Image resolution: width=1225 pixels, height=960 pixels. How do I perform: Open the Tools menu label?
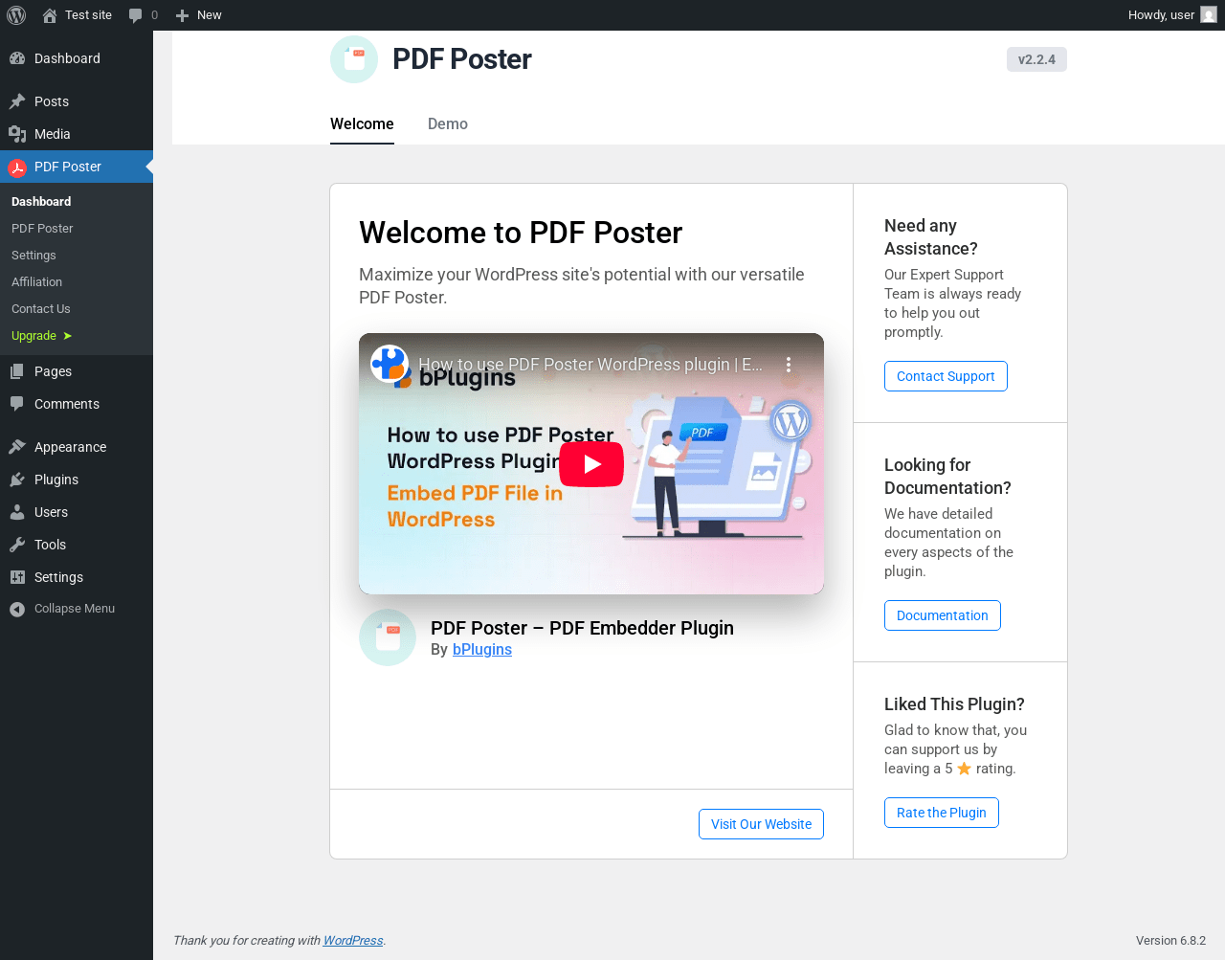50,545
